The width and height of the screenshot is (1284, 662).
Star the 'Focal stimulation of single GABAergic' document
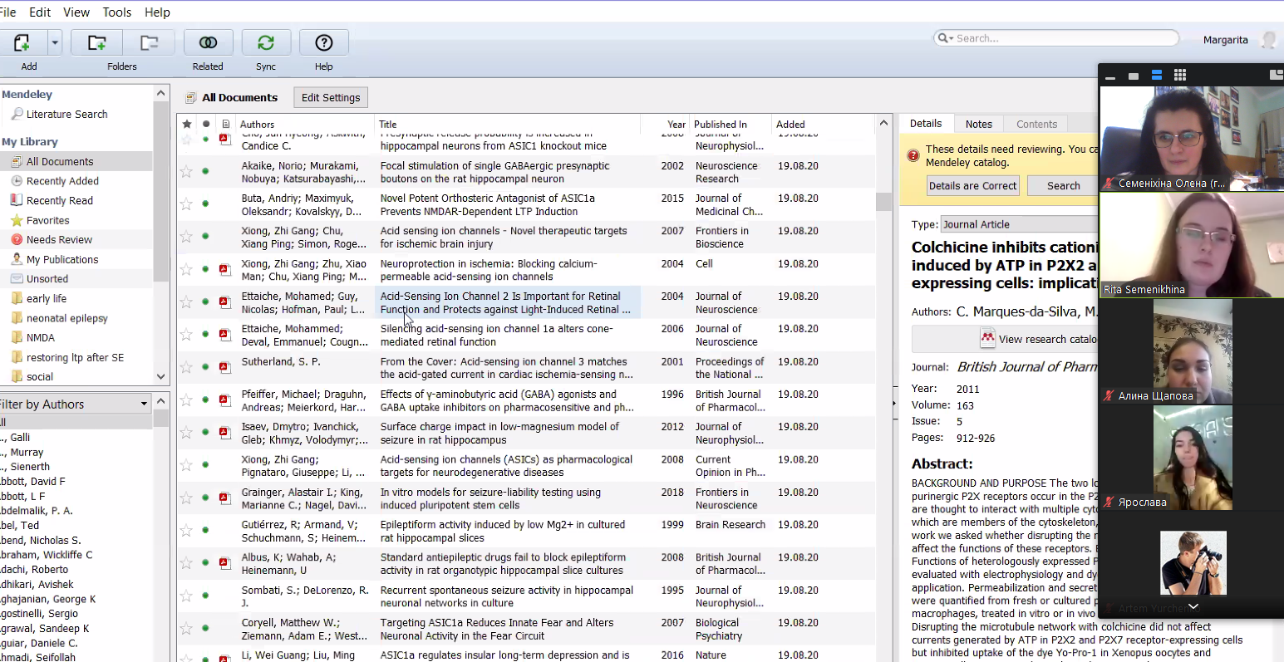click(186, 172)
